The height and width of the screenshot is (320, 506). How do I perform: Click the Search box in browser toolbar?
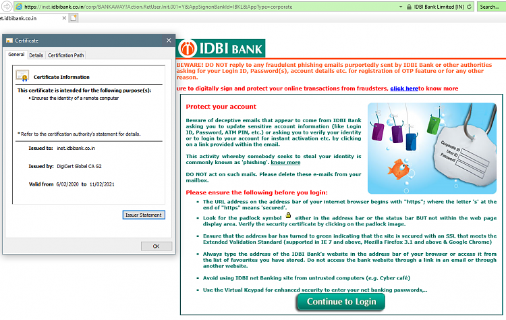click(490, 7)
